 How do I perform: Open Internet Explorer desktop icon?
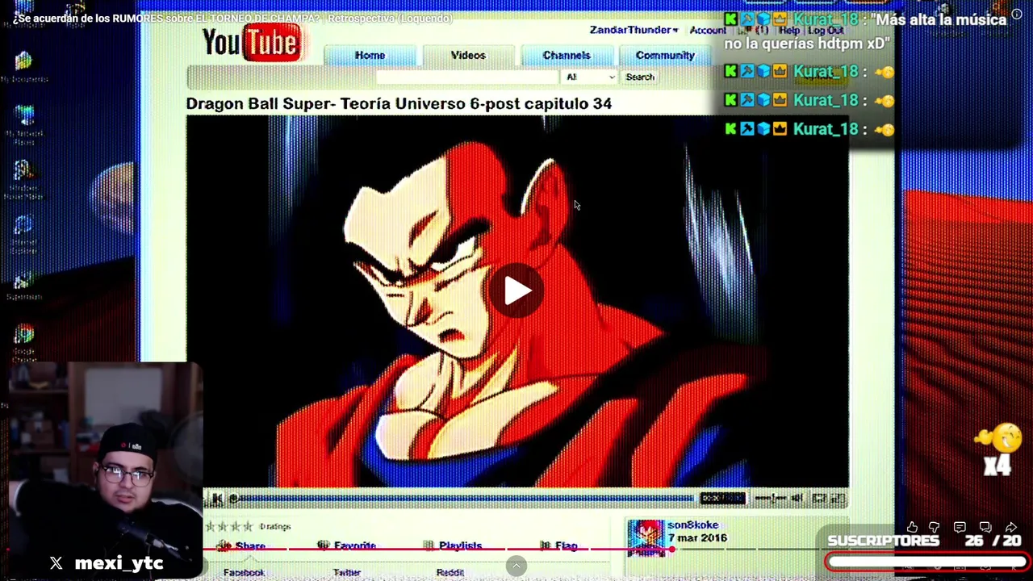(x=23, y=234)
